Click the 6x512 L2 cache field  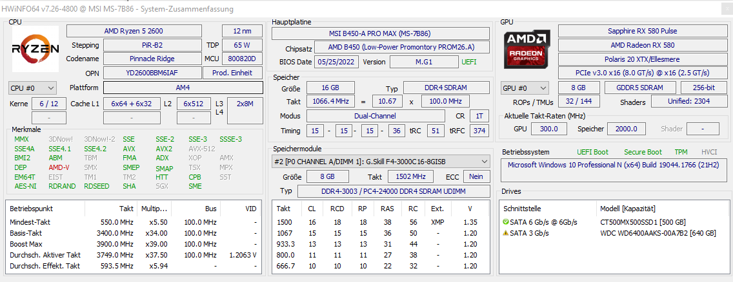(194, 104)
